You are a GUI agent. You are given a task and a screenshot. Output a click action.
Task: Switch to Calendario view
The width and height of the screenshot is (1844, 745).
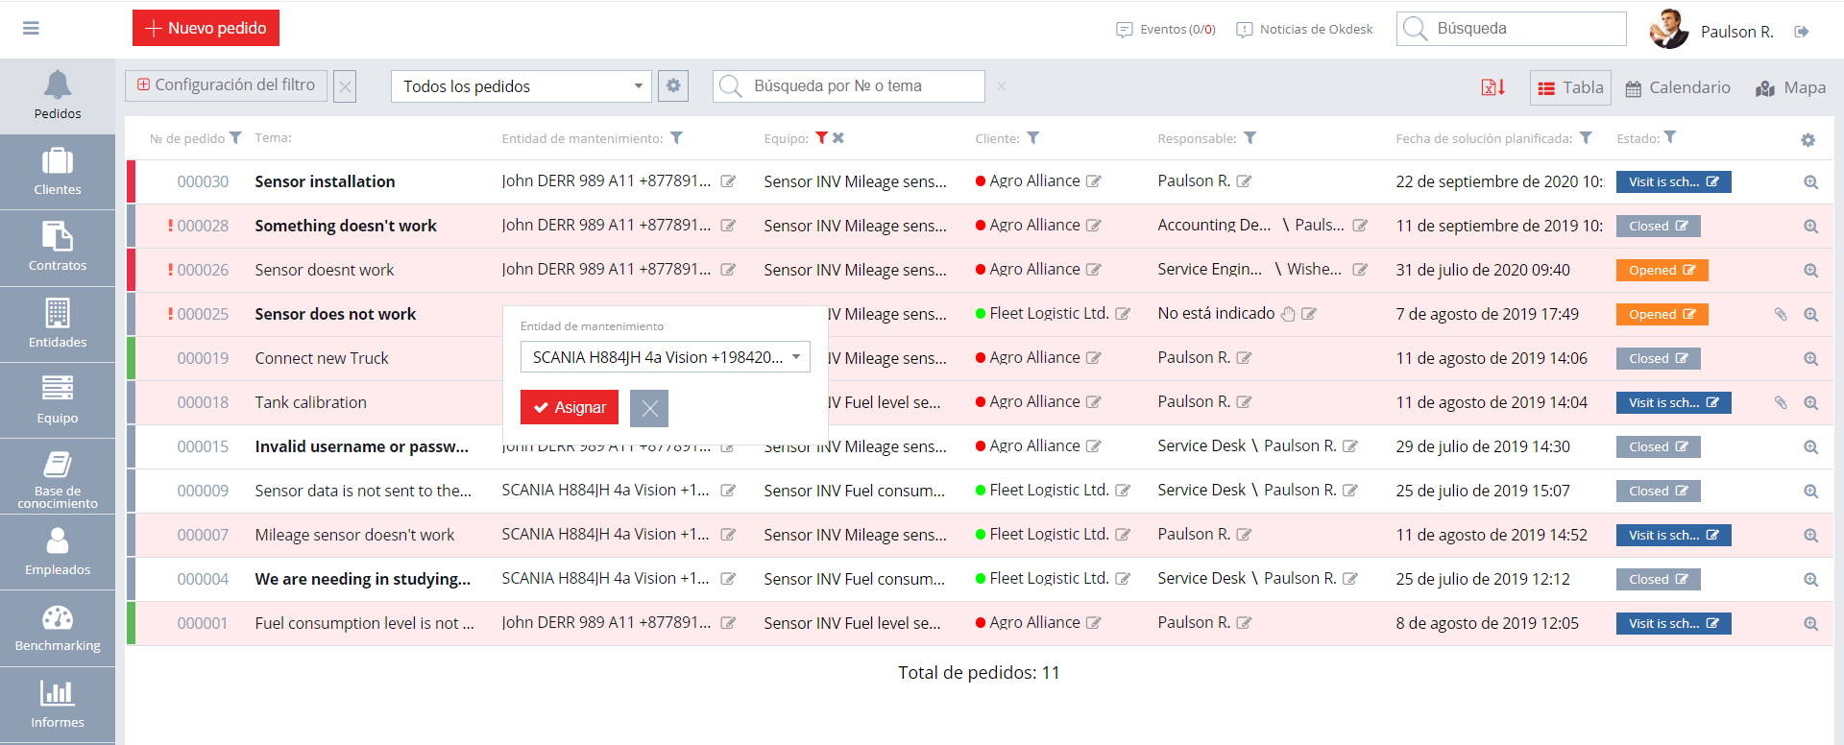click(x=1677, y=88)
